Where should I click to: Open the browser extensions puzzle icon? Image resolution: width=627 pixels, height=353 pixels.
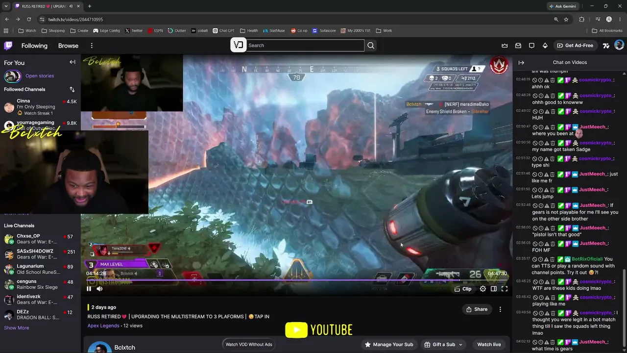[x=582, y=19]
